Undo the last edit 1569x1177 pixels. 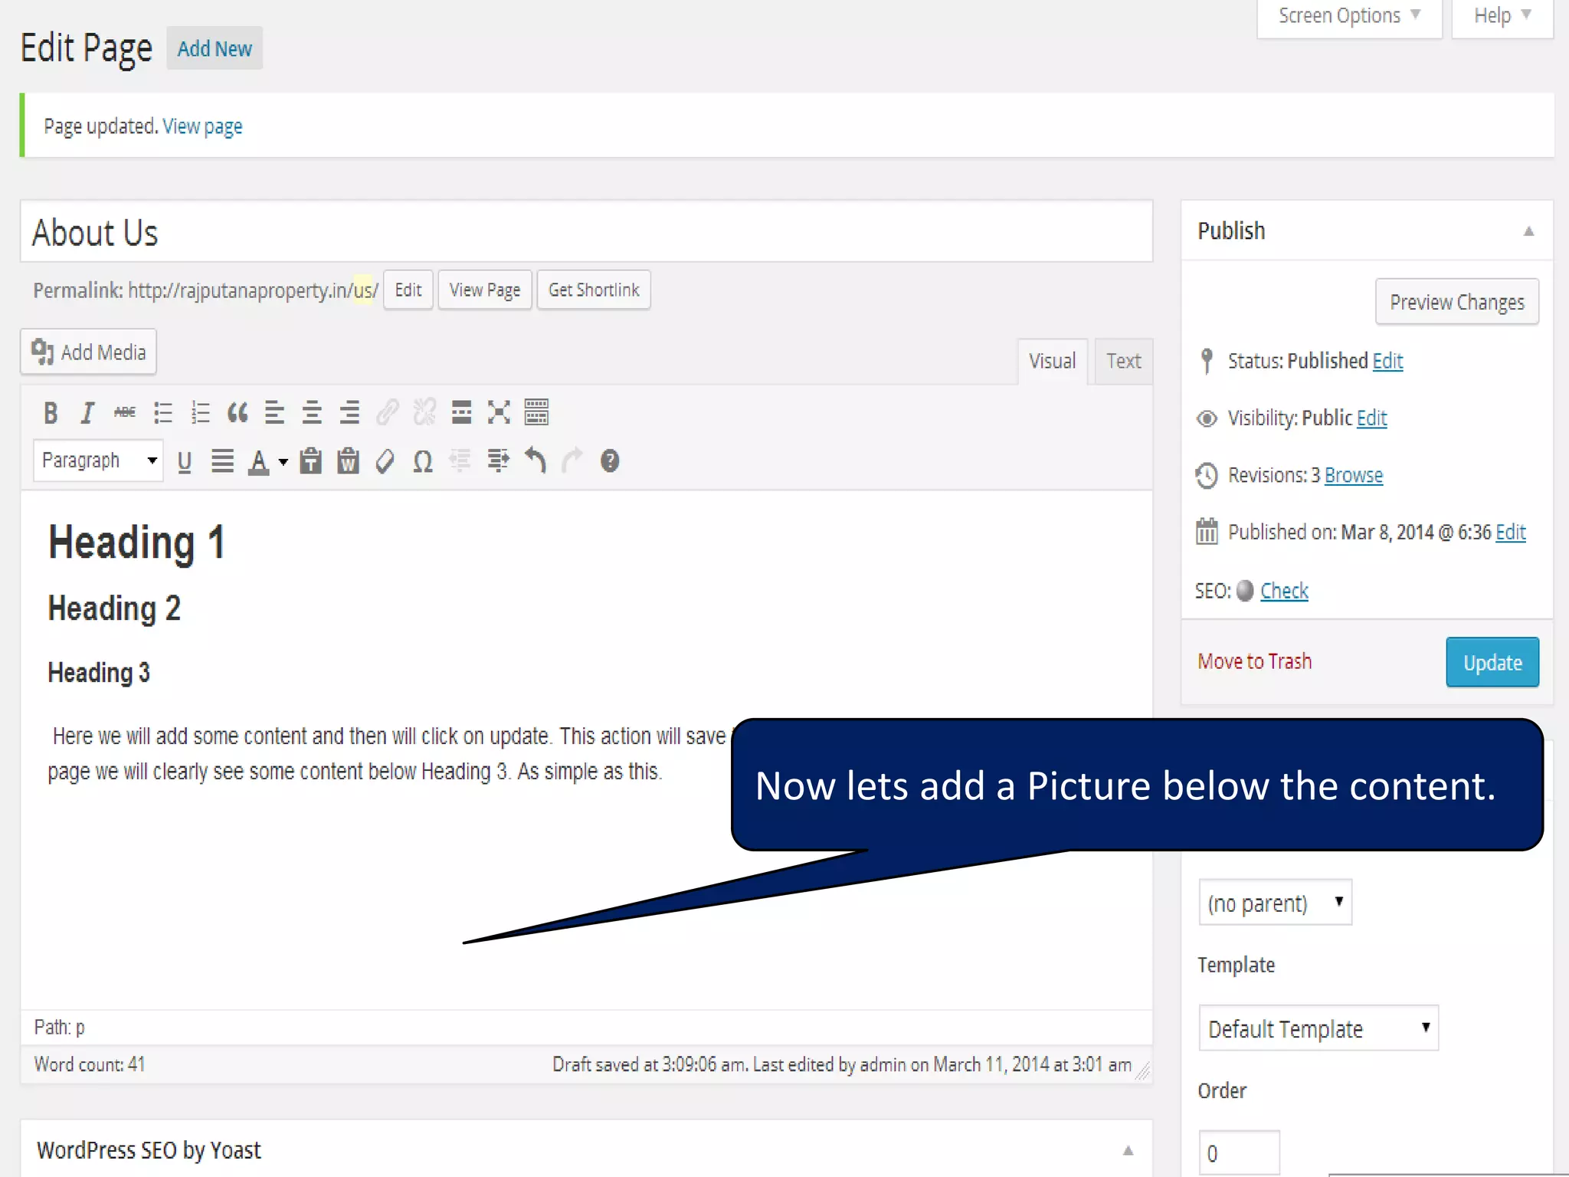tap(536, 461)
